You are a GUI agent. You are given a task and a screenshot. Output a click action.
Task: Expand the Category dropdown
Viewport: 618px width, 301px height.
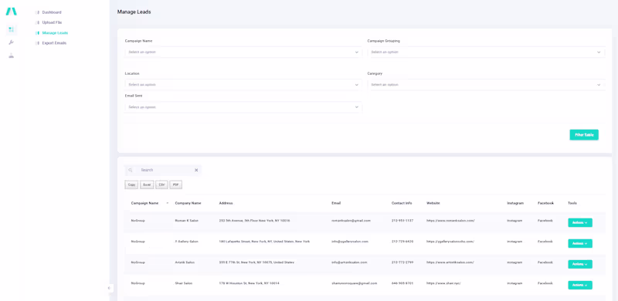(x=486, y=85)
